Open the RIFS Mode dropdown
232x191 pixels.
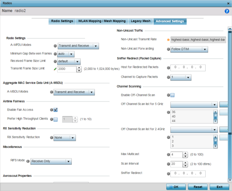[51, 161]
